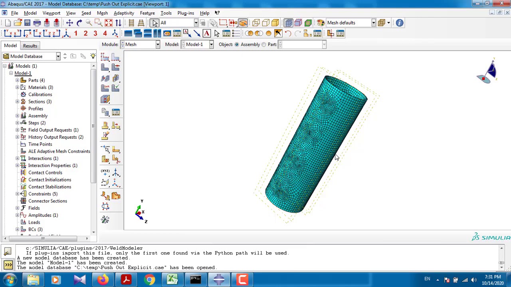The image size is (511, 287).
Task: Open the mesh tools wrench icon
Action: [x=105, y=220]
